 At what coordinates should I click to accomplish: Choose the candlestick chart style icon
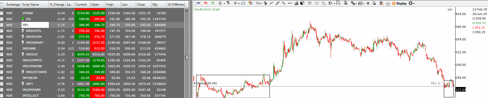[236, 3]
